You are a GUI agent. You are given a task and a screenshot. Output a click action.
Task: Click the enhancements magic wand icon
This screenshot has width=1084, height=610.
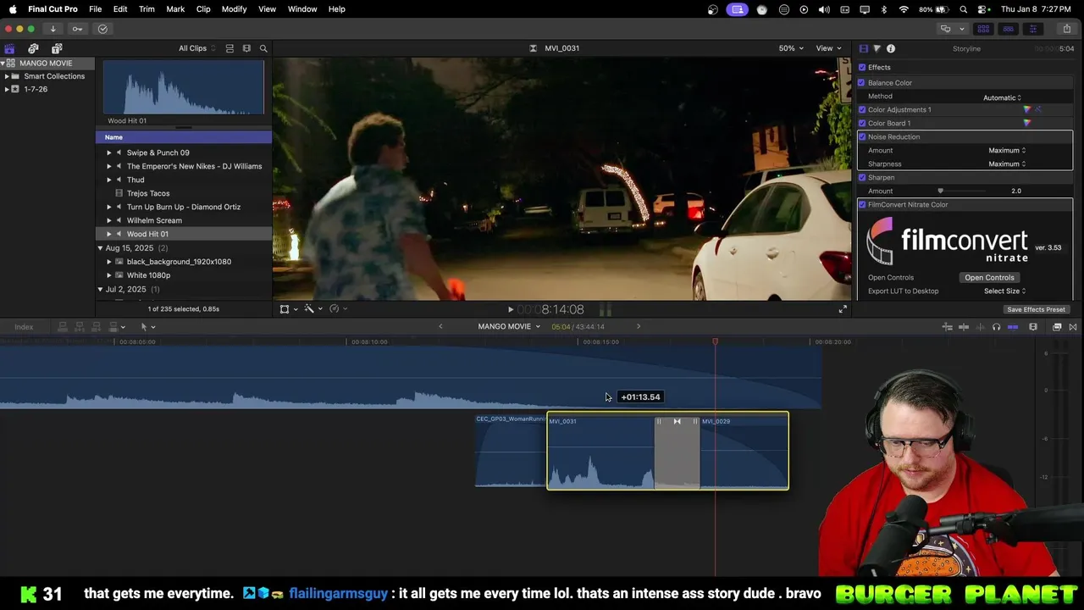[309, 309]
